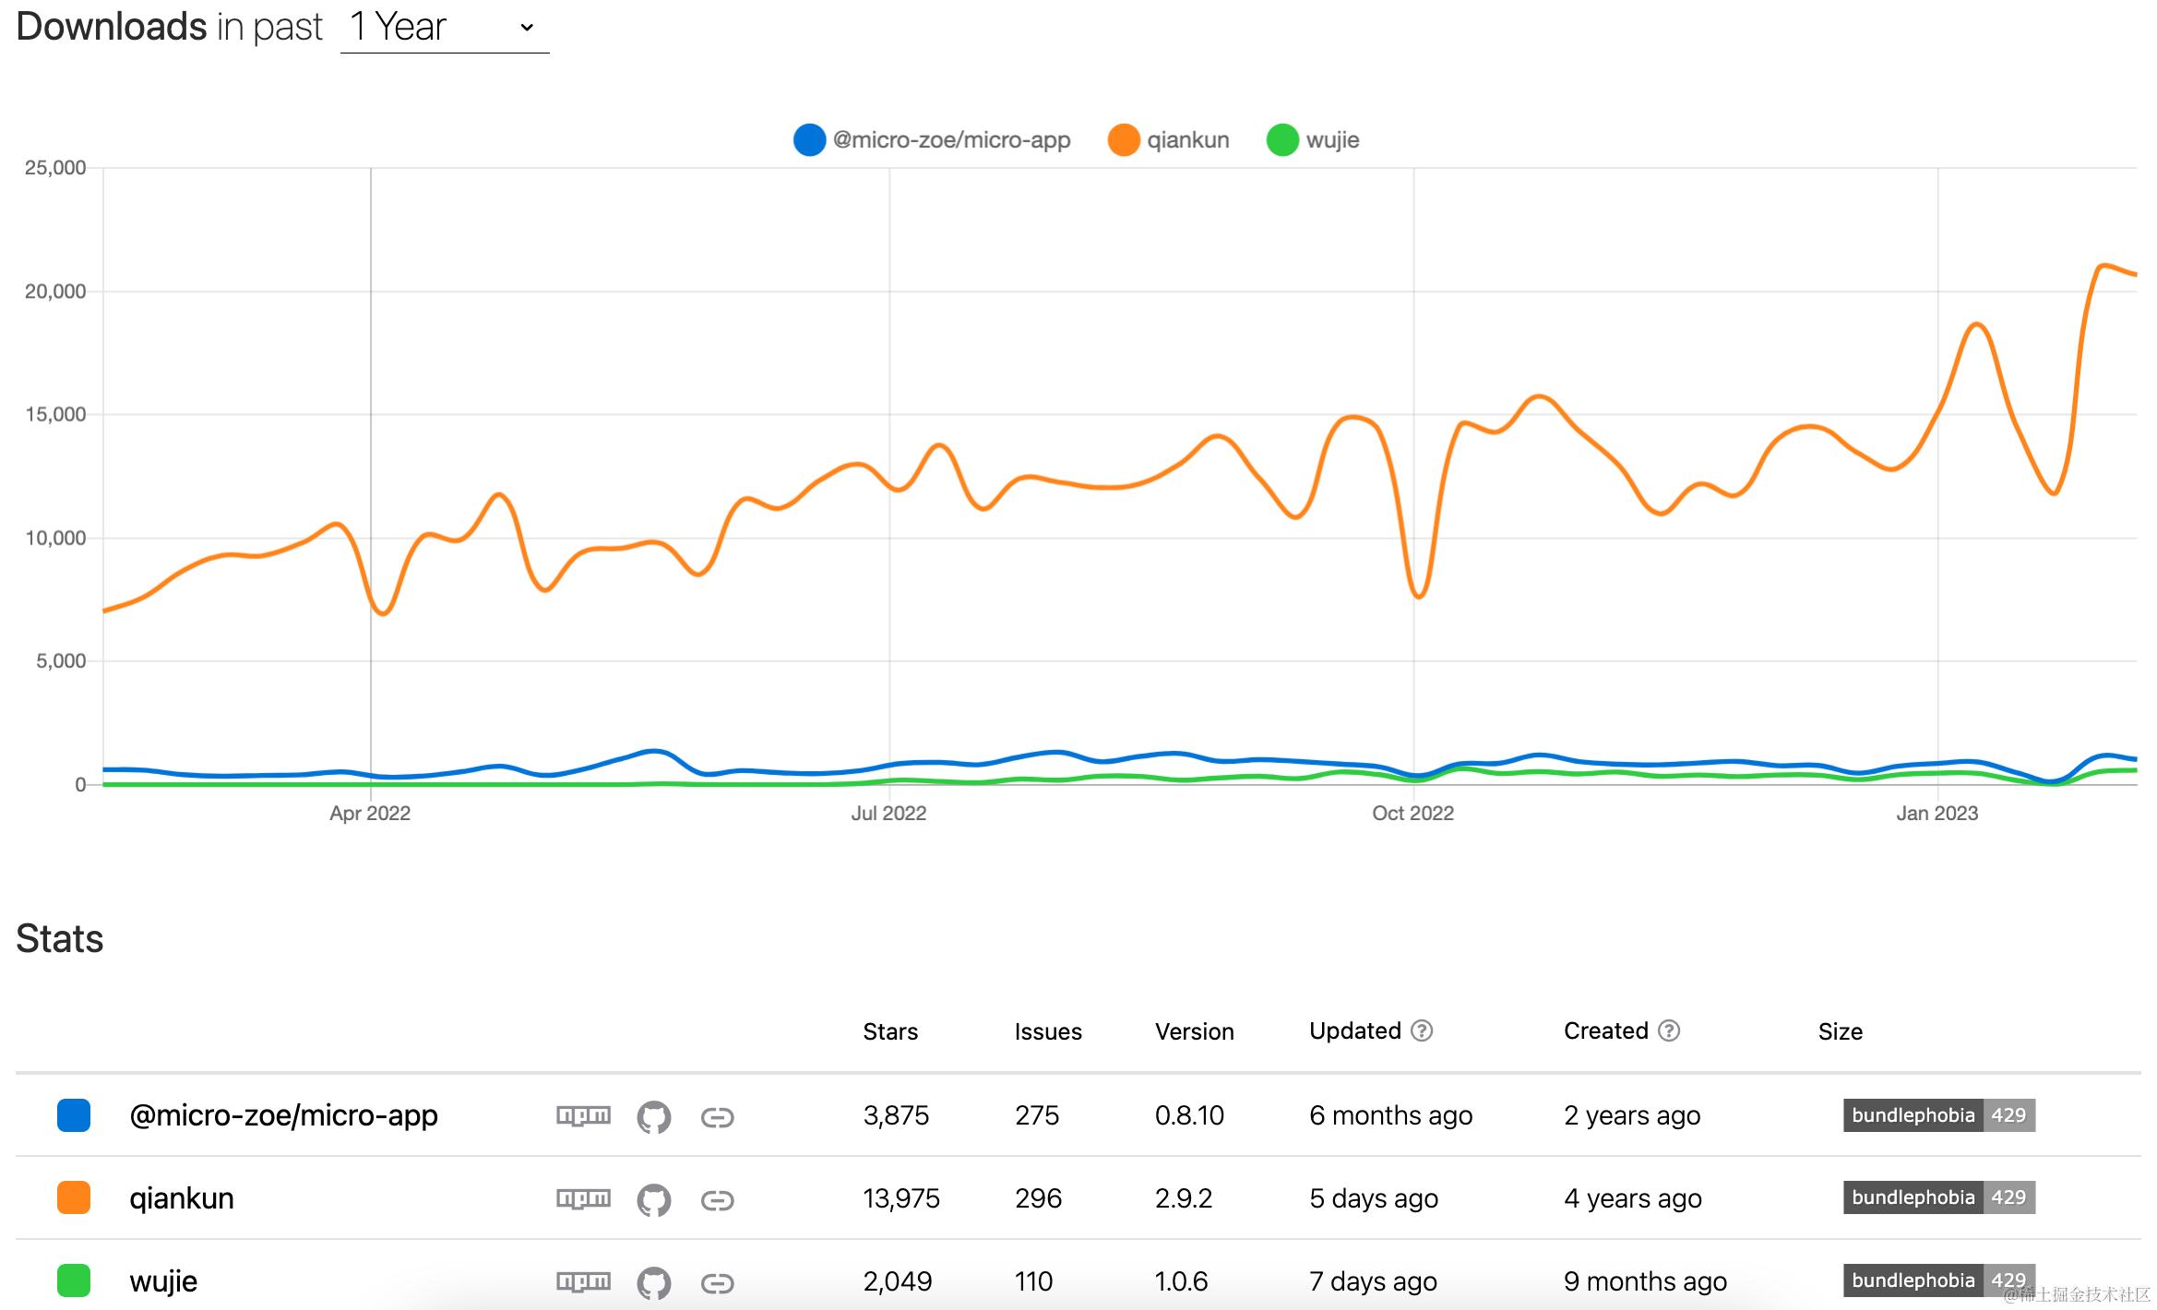This screenshot has height=1310, width=2157.
Task: Open GitHub repo for @micro-zoe/micro-app
Action: pyautogui.click(x=653, y=1116)
